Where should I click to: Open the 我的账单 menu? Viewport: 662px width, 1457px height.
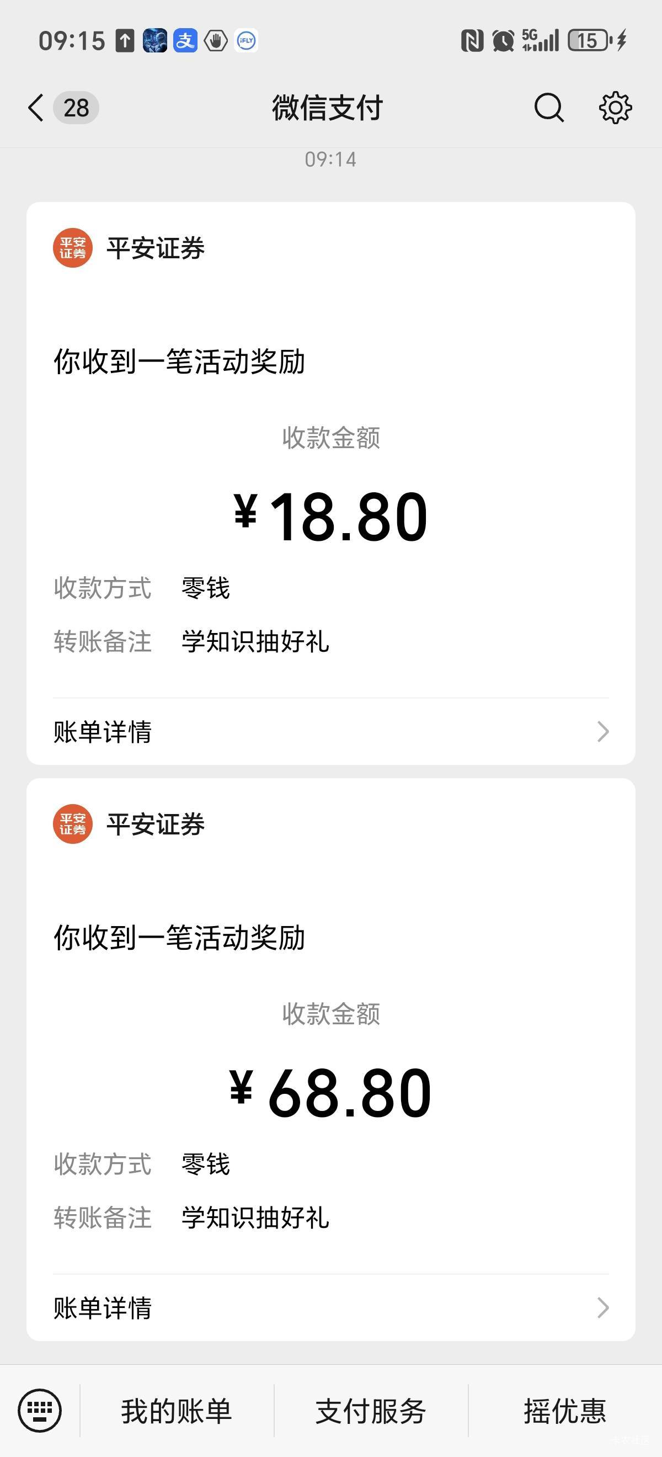(177, 1410)
